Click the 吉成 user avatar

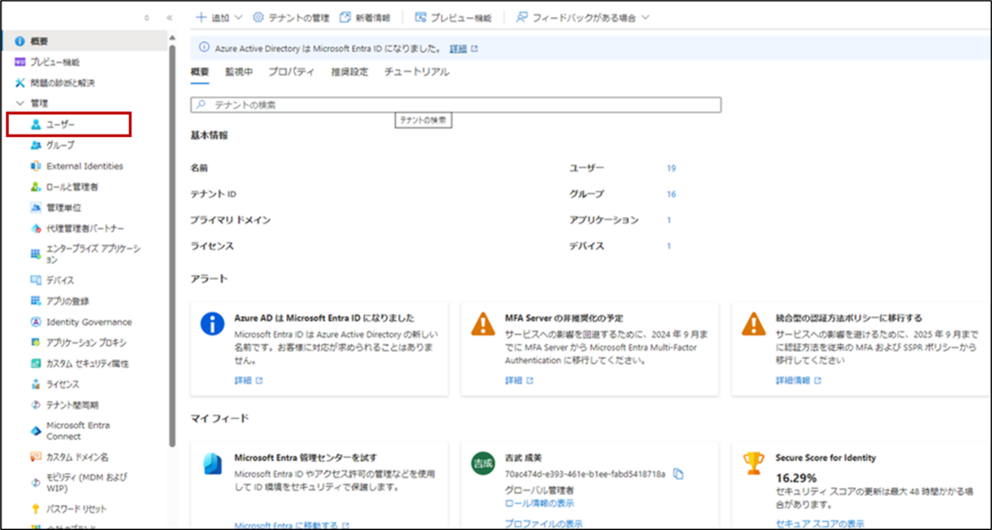pos(481,463)
